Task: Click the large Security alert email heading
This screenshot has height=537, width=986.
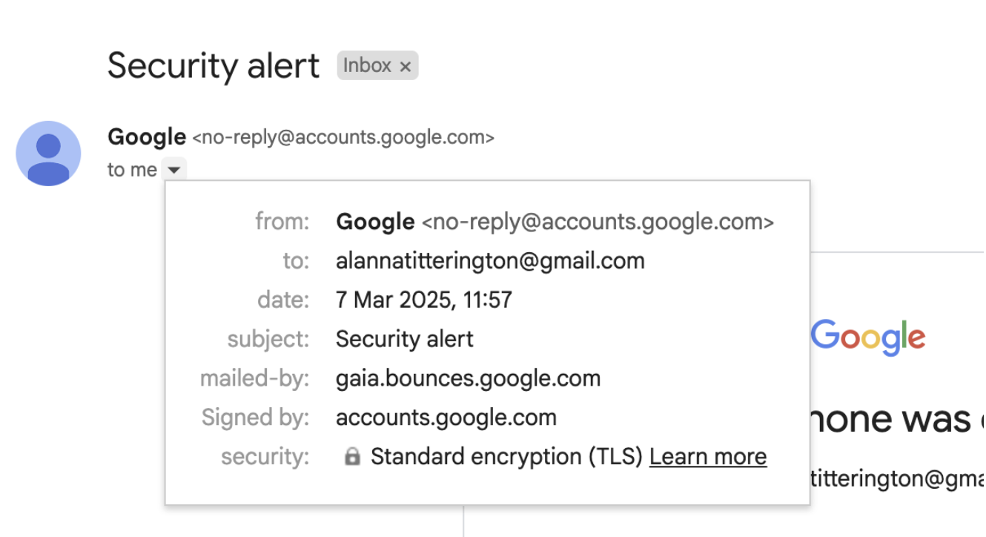Action: tap(214, 66)
